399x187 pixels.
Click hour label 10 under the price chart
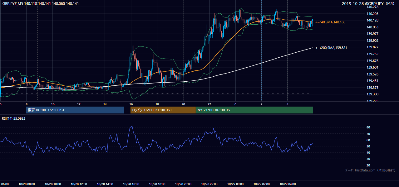(53, 104)
